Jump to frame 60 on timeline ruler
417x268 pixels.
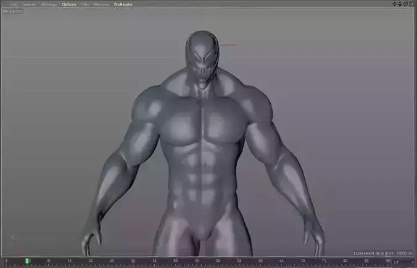tap(260, 261)
